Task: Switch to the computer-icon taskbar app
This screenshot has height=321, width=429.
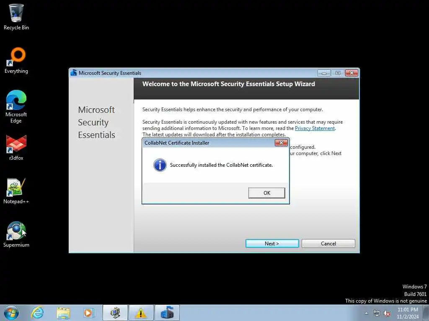Action: (x=115, y=313)
